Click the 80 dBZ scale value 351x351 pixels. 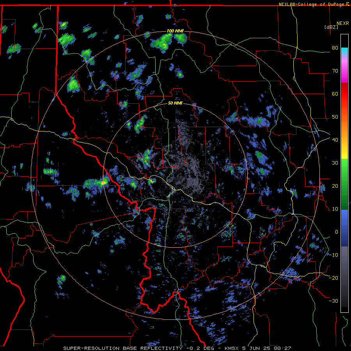(335, 48)
